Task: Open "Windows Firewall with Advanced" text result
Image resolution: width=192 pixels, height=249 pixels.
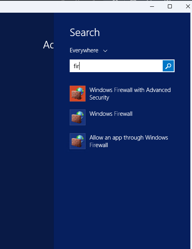Action: 130,90
